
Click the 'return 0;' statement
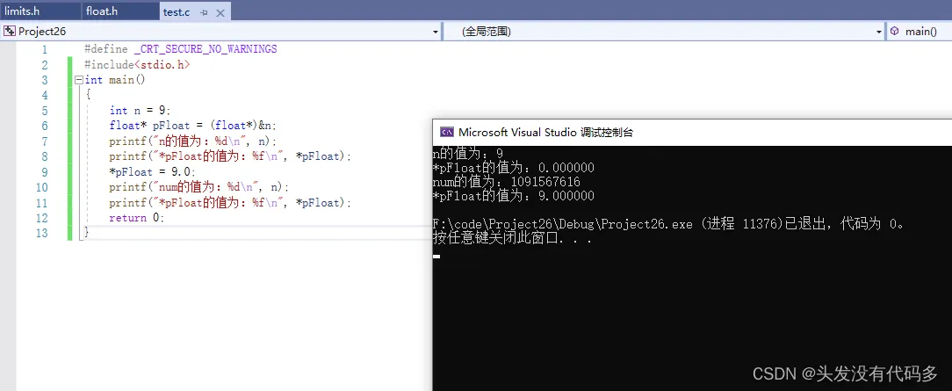pos(137,217)
